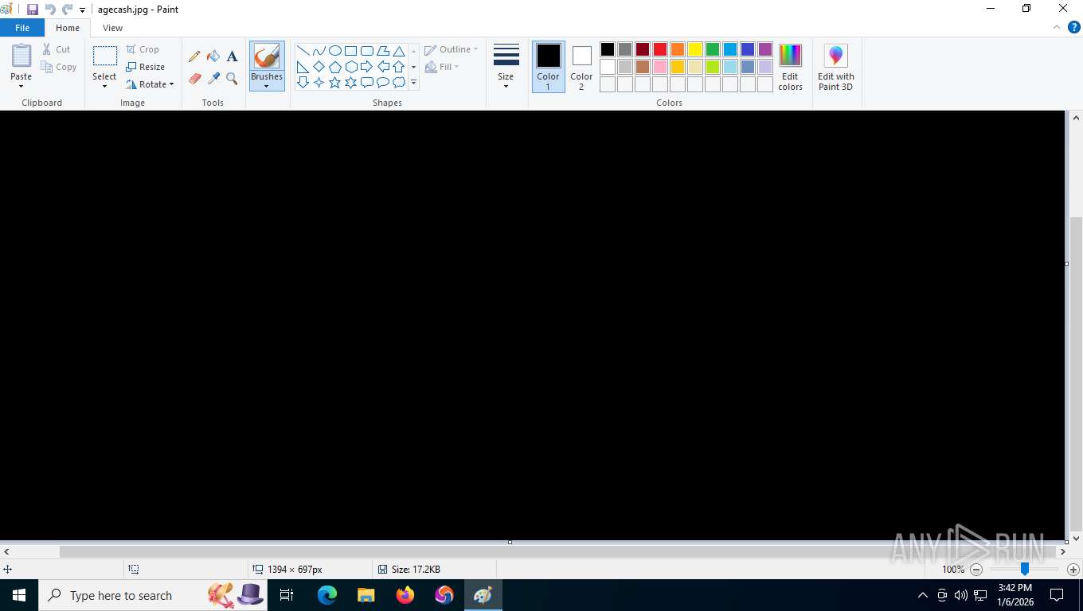Choose the Five-point star shape
The image size is (1083, 611).
click(335, 82)
